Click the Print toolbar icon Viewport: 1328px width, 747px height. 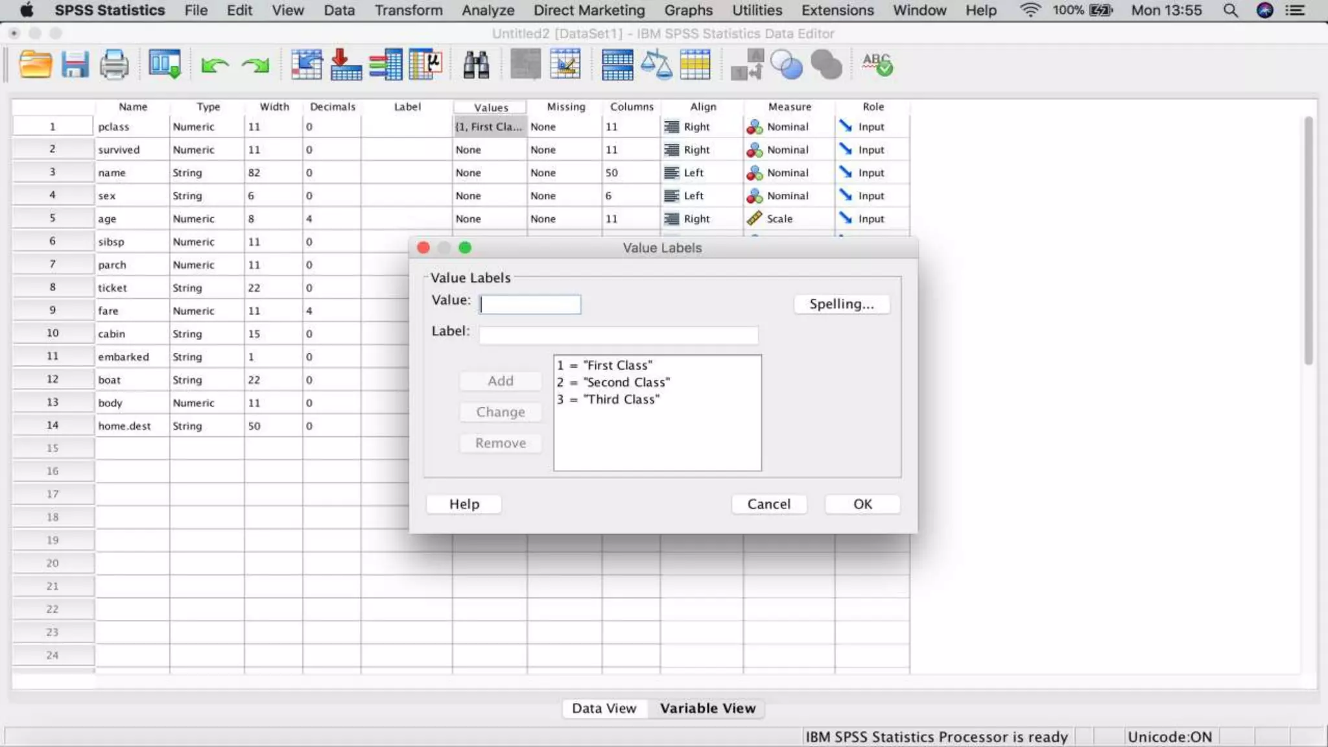coord(114,64)
